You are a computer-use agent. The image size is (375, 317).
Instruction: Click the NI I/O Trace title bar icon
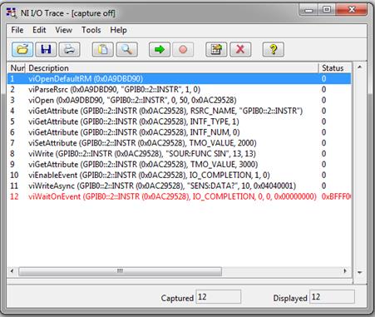(12, 13)
